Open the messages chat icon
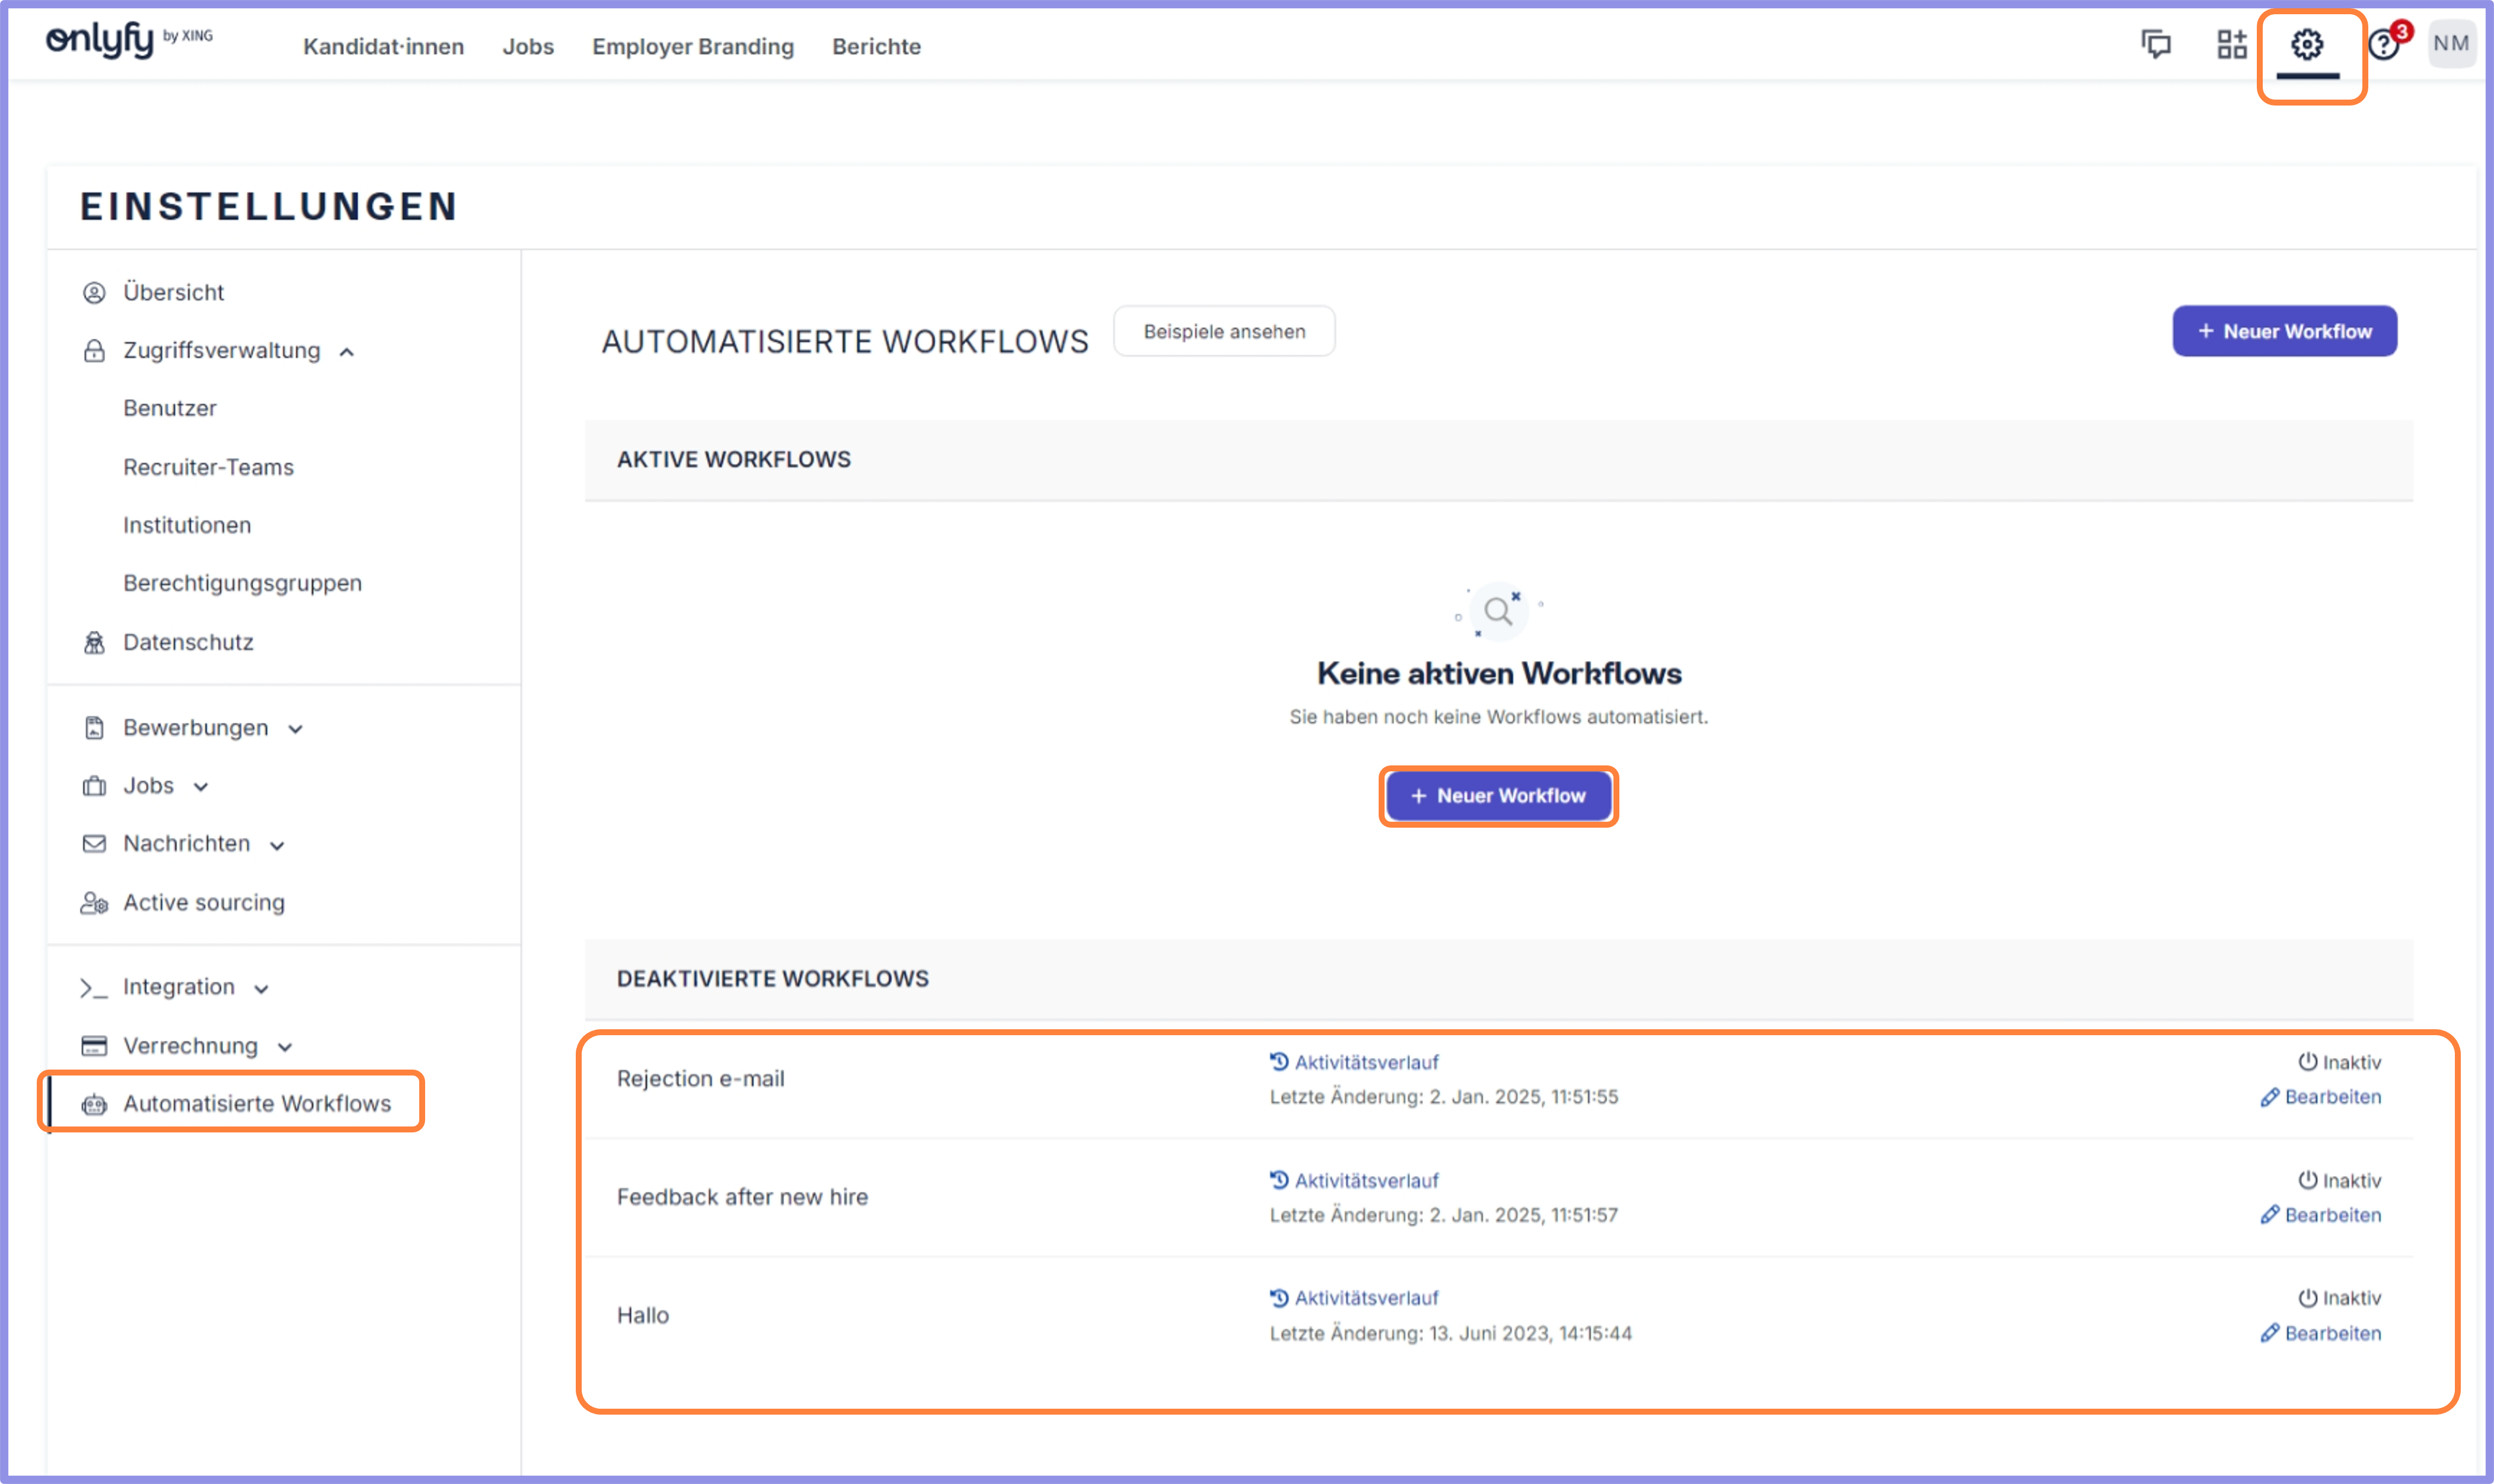 point(2157,44)
